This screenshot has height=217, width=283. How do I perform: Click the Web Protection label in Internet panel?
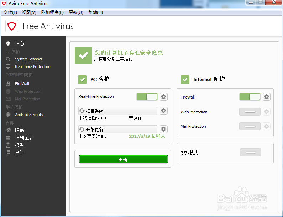[x=194, y=112]
